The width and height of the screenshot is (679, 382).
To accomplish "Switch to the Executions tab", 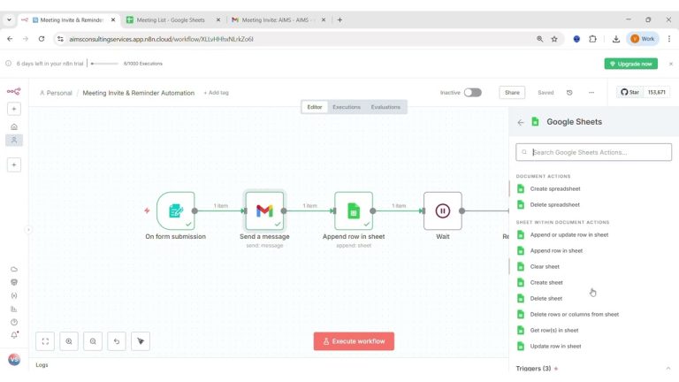I will pos(347,107).
